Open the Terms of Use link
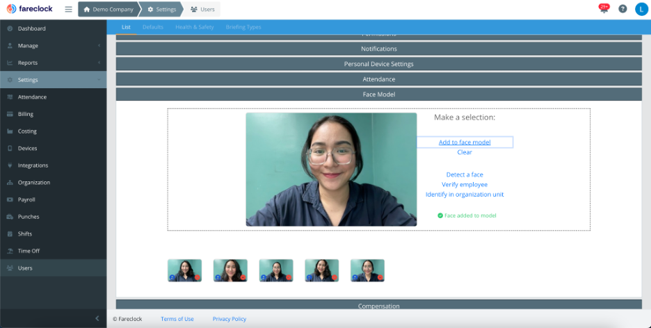Image resolution: width=651 pixels, height=328 pixels. [177, 319]
